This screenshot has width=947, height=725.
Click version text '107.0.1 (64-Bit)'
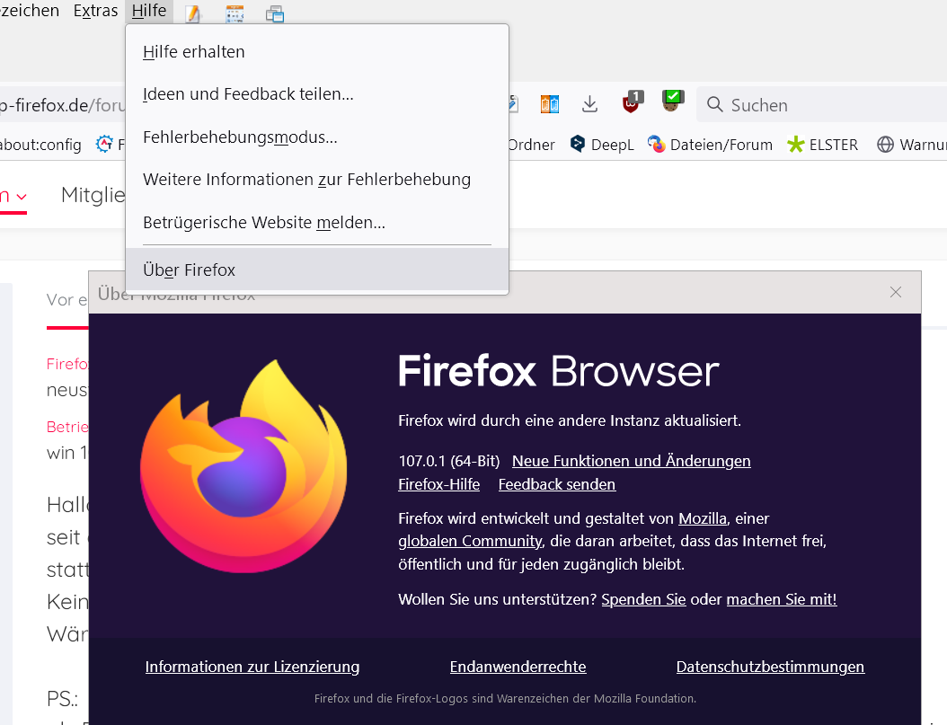click(x=449, y=461)
